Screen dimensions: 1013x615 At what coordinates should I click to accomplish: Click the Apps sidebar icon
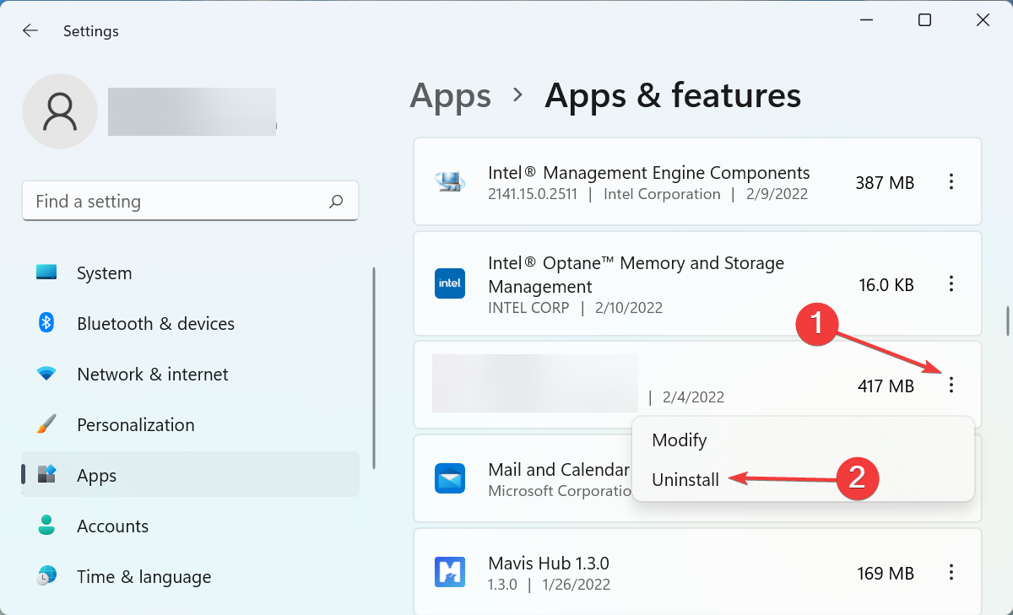tap(46, 475)
